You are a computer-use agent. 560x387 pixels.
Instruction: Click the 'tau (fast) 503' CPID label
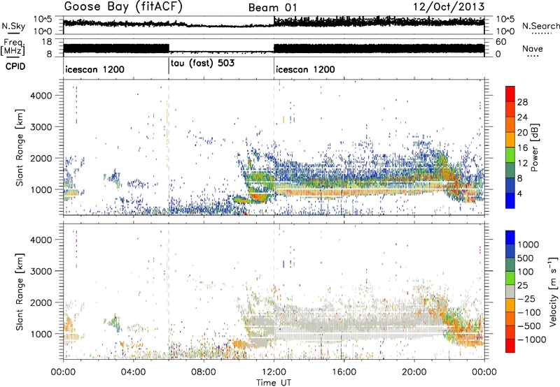(x=202, y=63)
